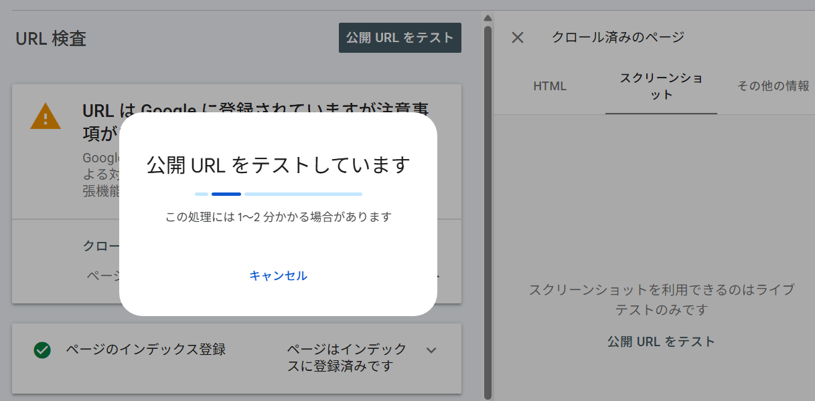Image resolution: width=815 pixels, height=401 pixels.
Task: Expand the ページのインデックス登録 section chevron
Action: click(x=431, y=350)
